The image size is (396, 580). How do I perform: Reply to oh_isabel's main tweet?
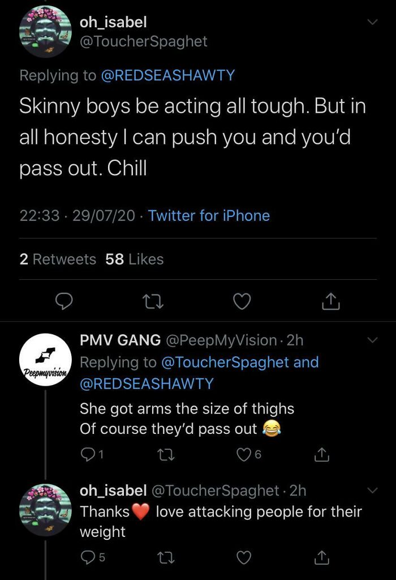click(x=64, y=301)
